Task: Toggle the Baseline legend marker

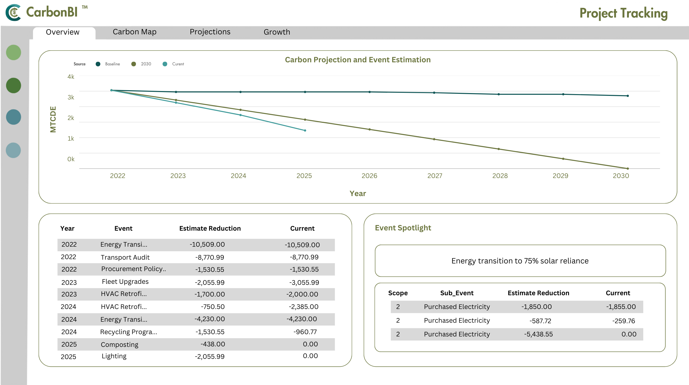Action: tap(98, 64)
